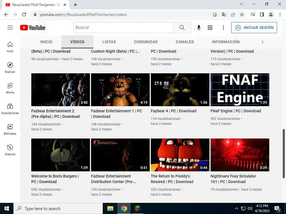Image resolution: width=286 pixels, height=214 pixels.
Task: Open Fazbear Entertainment 2 (Pre-Alpha) title link
Action: [x=56, y=114]
